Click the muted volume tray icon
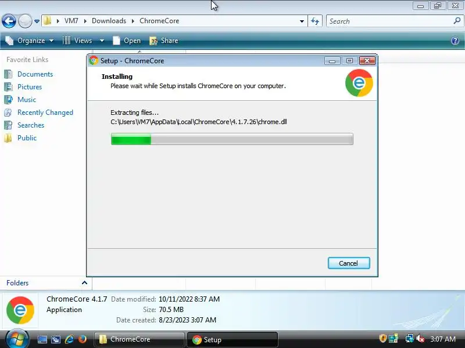The height and width of the screenshot is (348, 465). tap(420, 339)
